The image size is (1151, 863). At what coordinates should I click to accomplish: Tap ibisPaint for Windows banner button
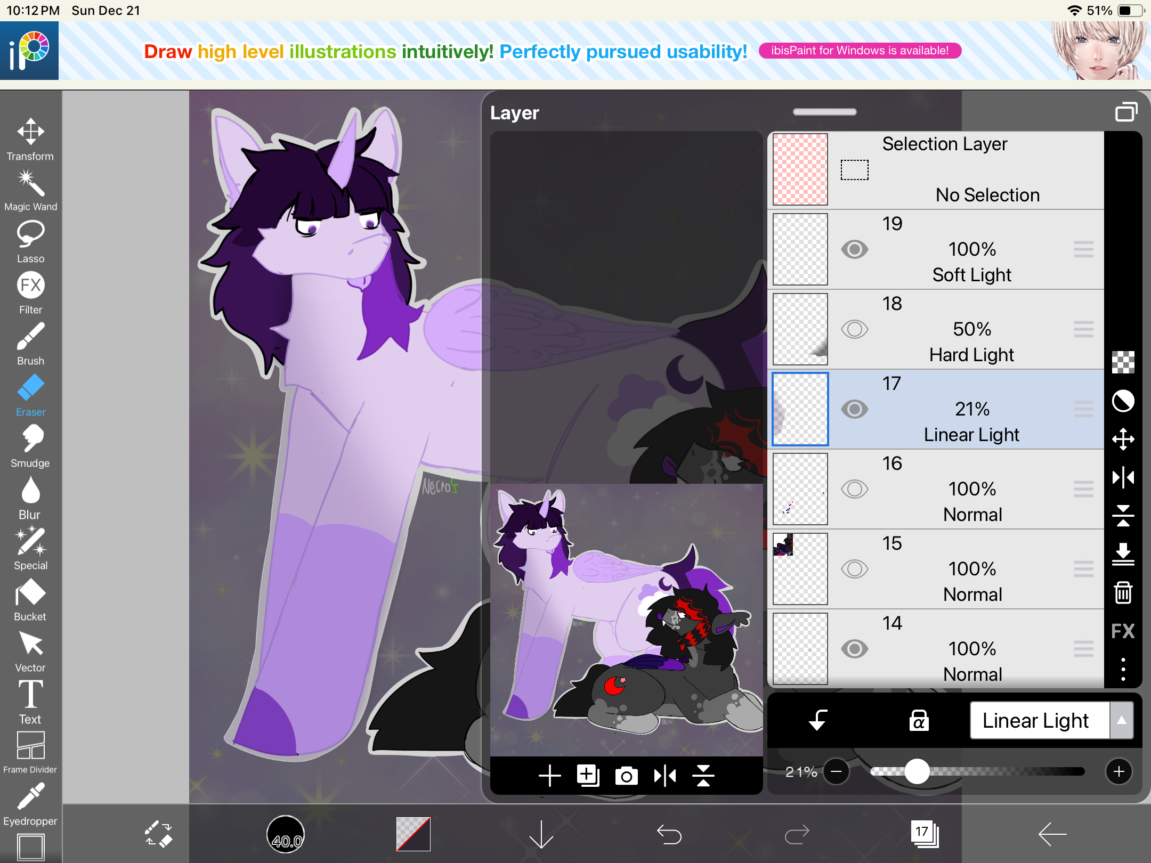(860, 51)
